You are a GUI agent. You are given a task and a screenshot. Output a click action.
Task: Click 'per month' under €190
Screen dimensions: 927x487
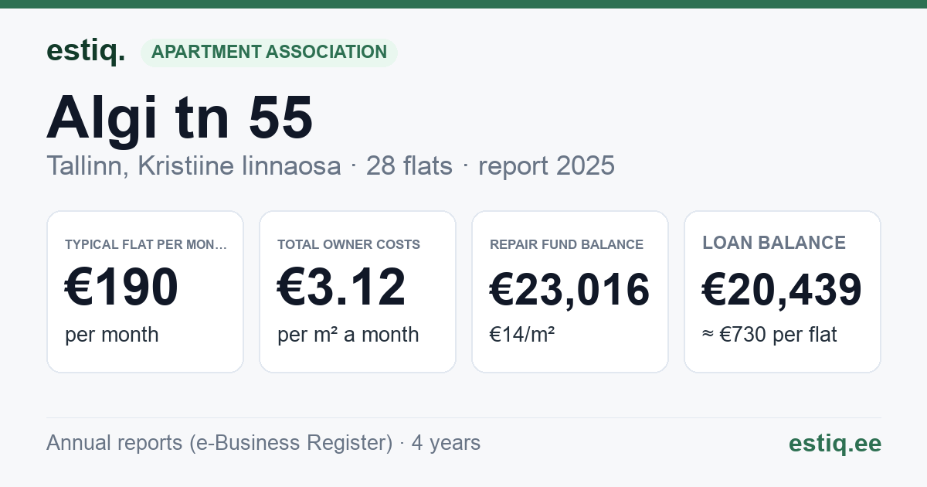tap(112, 335)
